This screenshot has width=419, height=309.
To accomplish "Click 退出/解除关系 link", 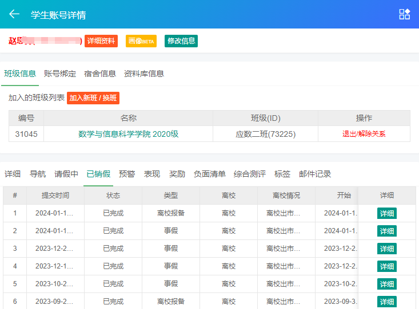I will pos(364,134).
